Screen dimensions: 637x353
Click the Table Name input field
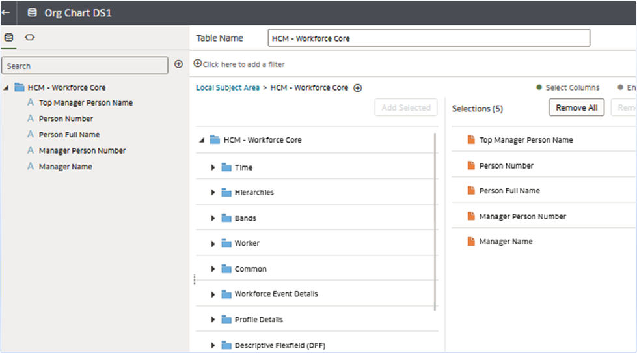(429, 38)
